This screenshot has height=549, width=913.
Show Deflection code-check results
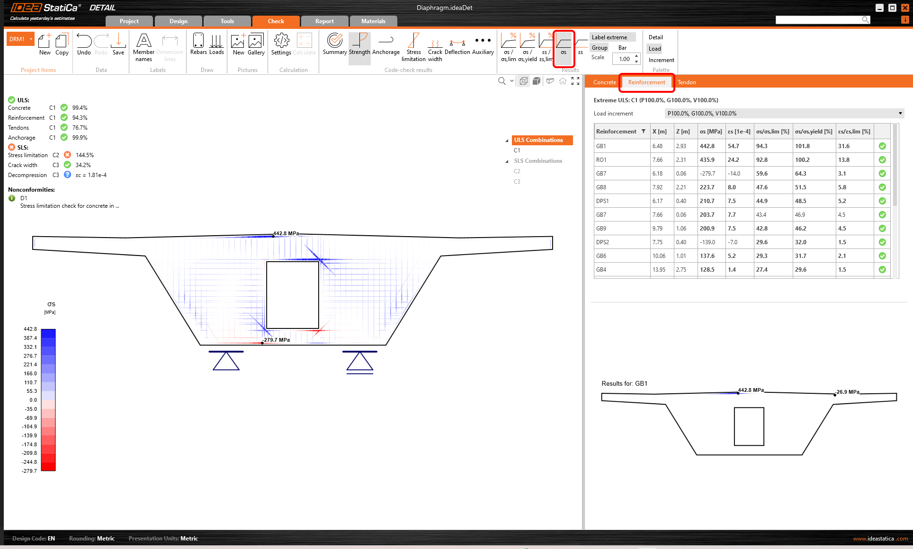(457, 45)
